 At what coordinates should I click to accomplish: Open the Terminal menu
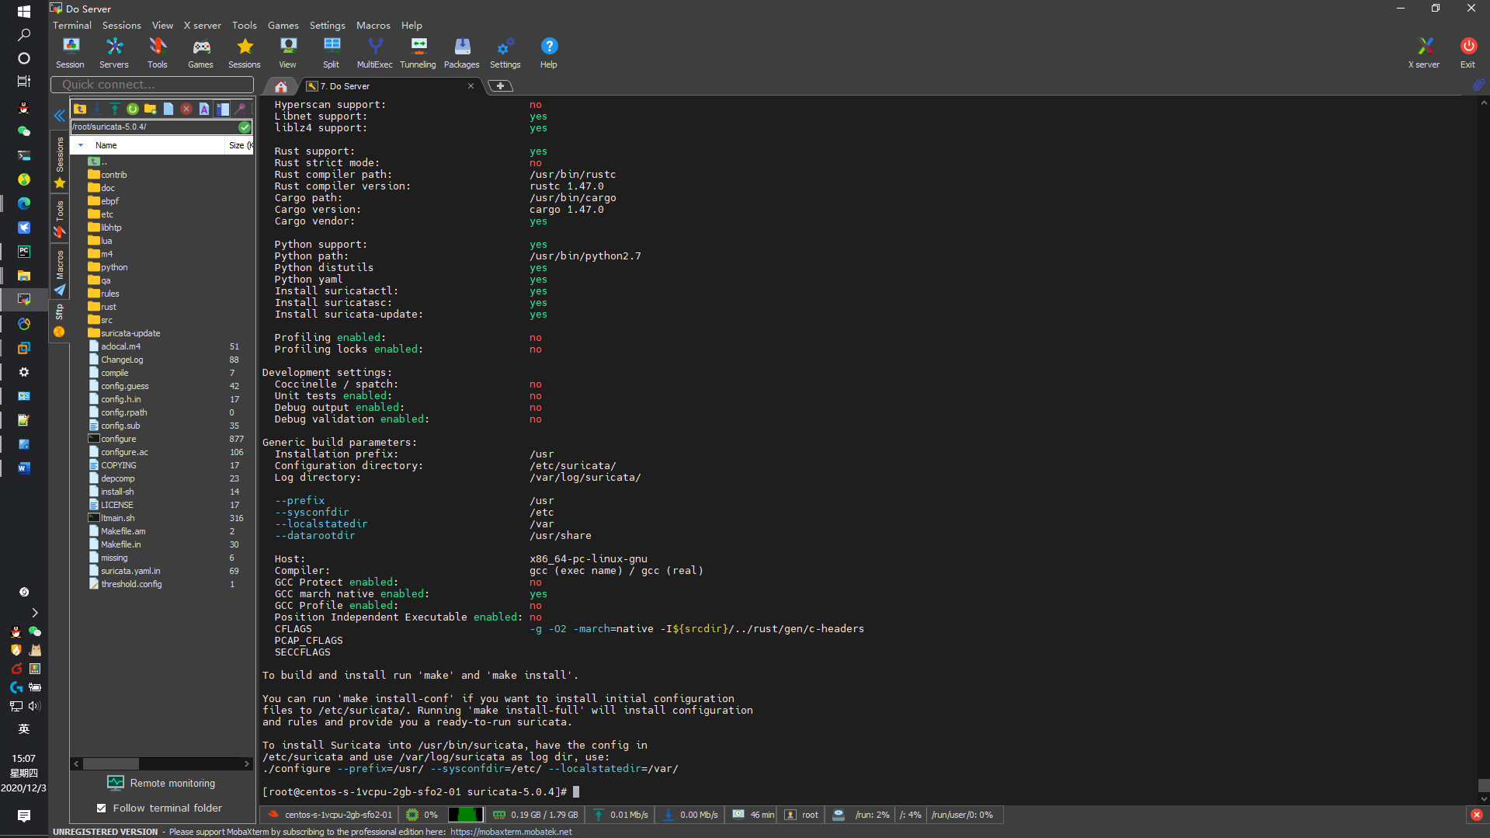(72, 26)
